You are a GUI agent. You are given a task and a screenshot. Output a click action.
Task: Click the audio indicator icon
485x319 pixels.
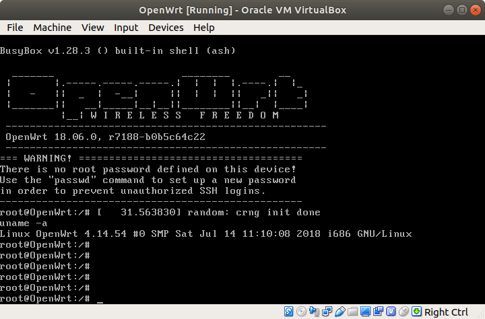click(315, 312)
